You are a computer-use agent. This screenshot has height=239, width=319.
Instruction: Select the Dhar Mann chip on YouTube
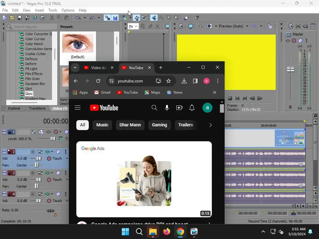tap(130, 125)
